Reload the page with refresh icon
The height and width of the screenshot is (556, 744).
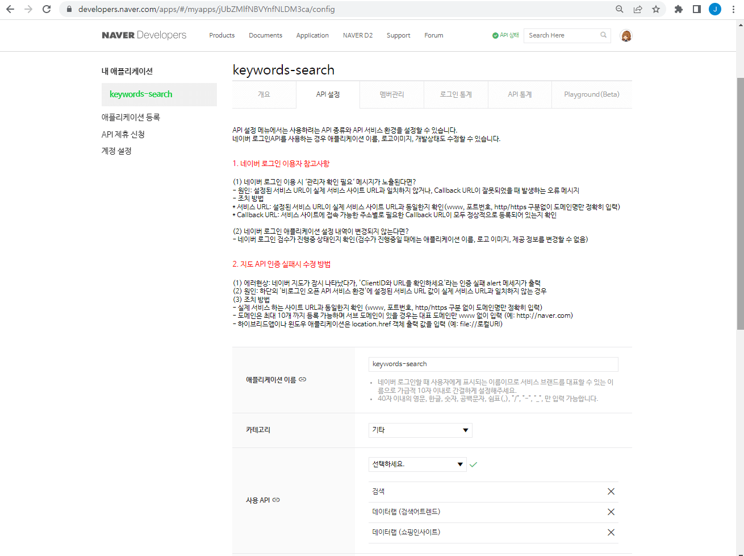(x=47, y=9)
